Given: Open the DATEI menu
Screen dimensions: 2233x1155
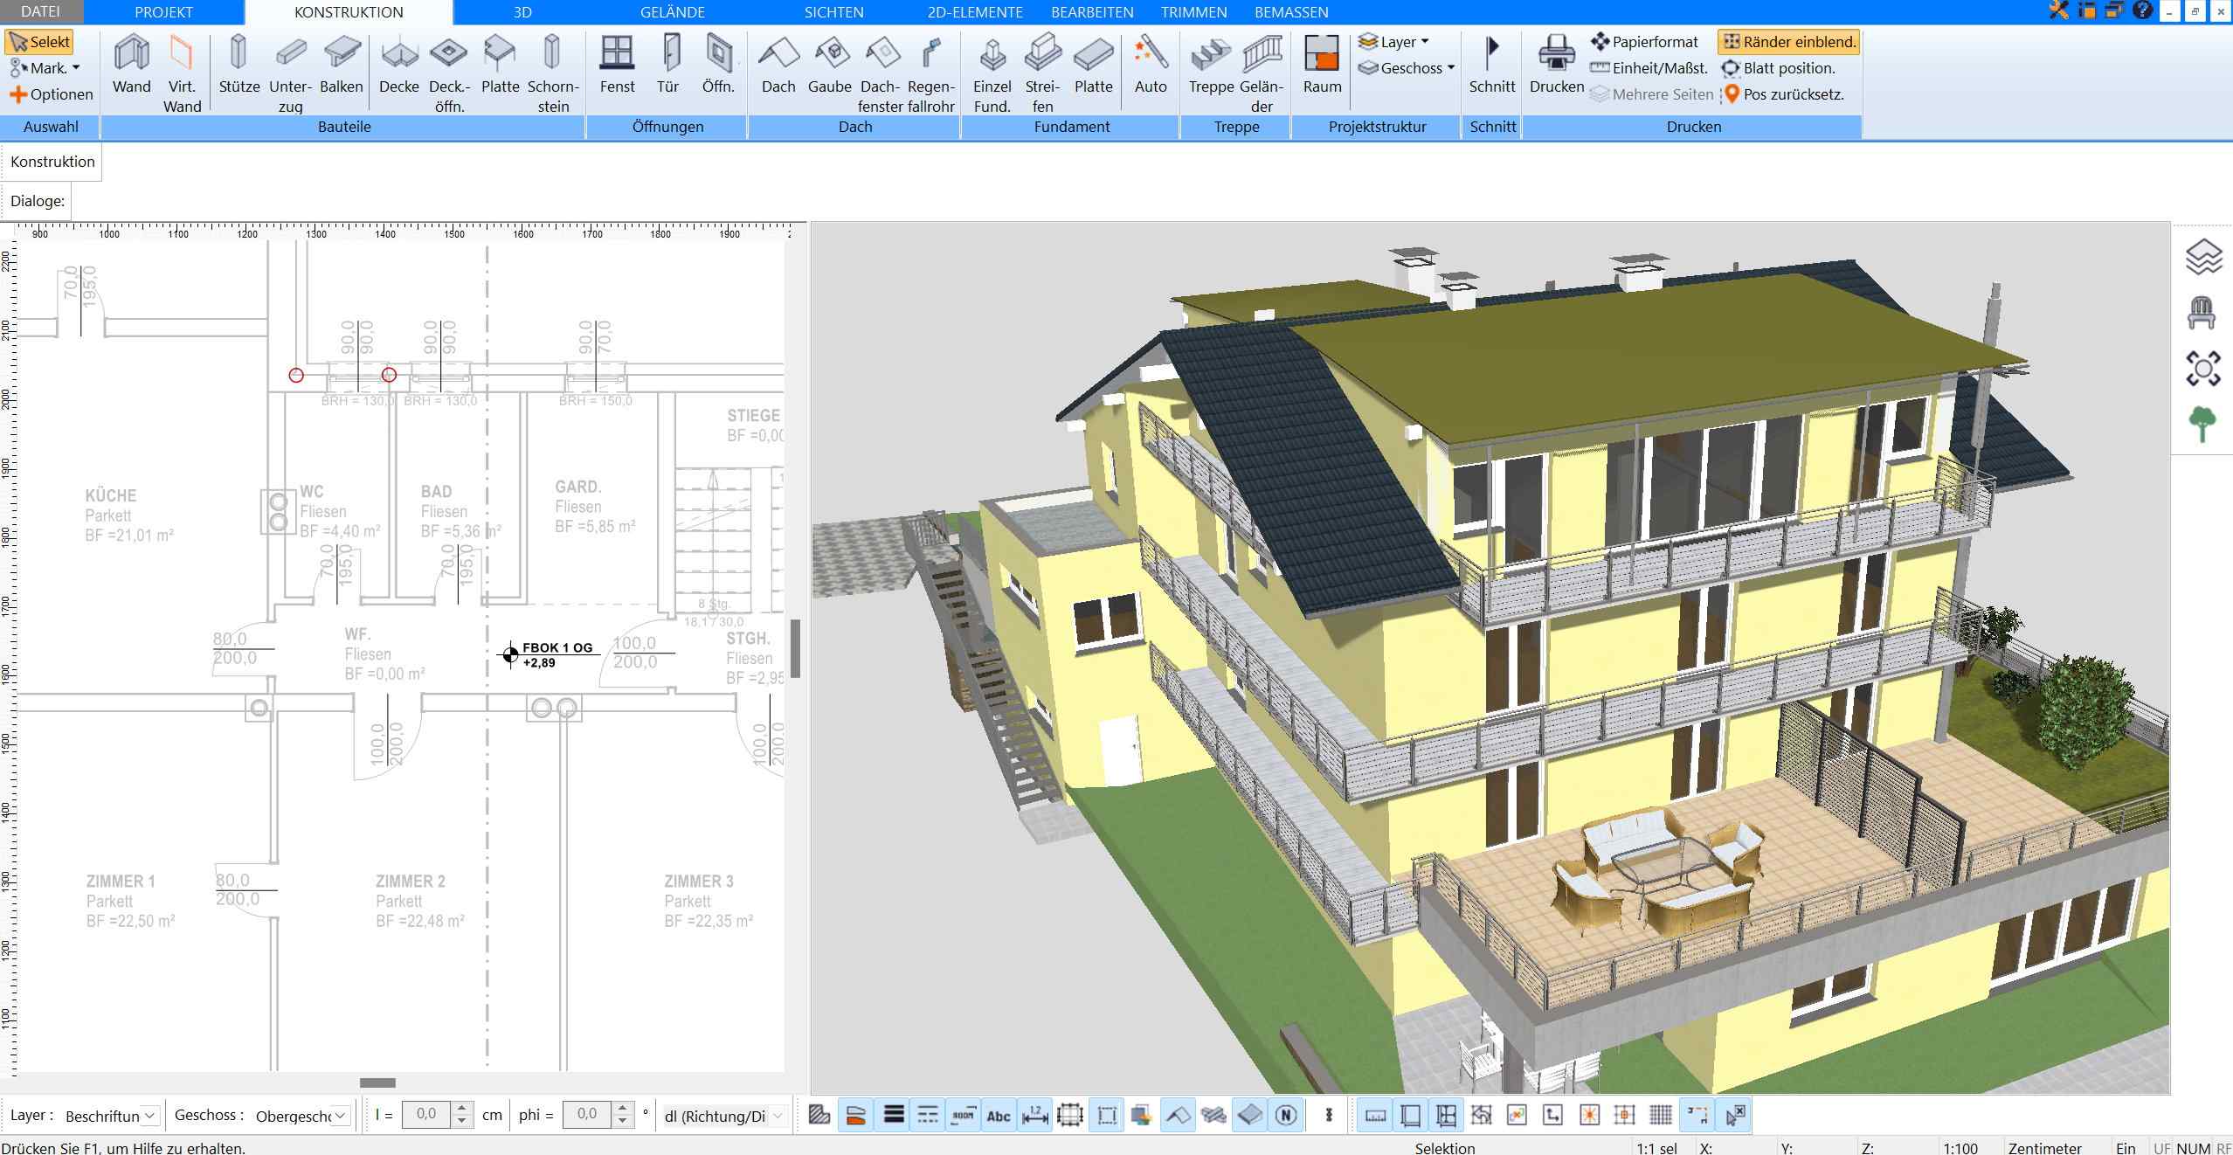Looking at the screenshot, I should coord(41,12).
